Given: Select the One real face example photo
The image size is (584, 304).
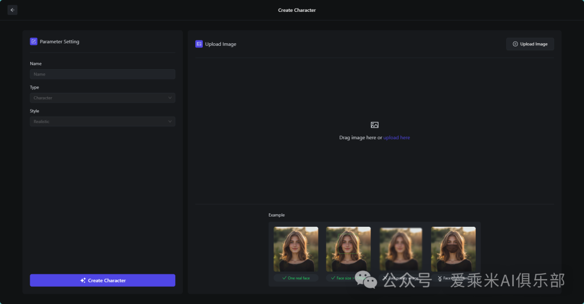Looking at the screenshot, I should point(296,249).
